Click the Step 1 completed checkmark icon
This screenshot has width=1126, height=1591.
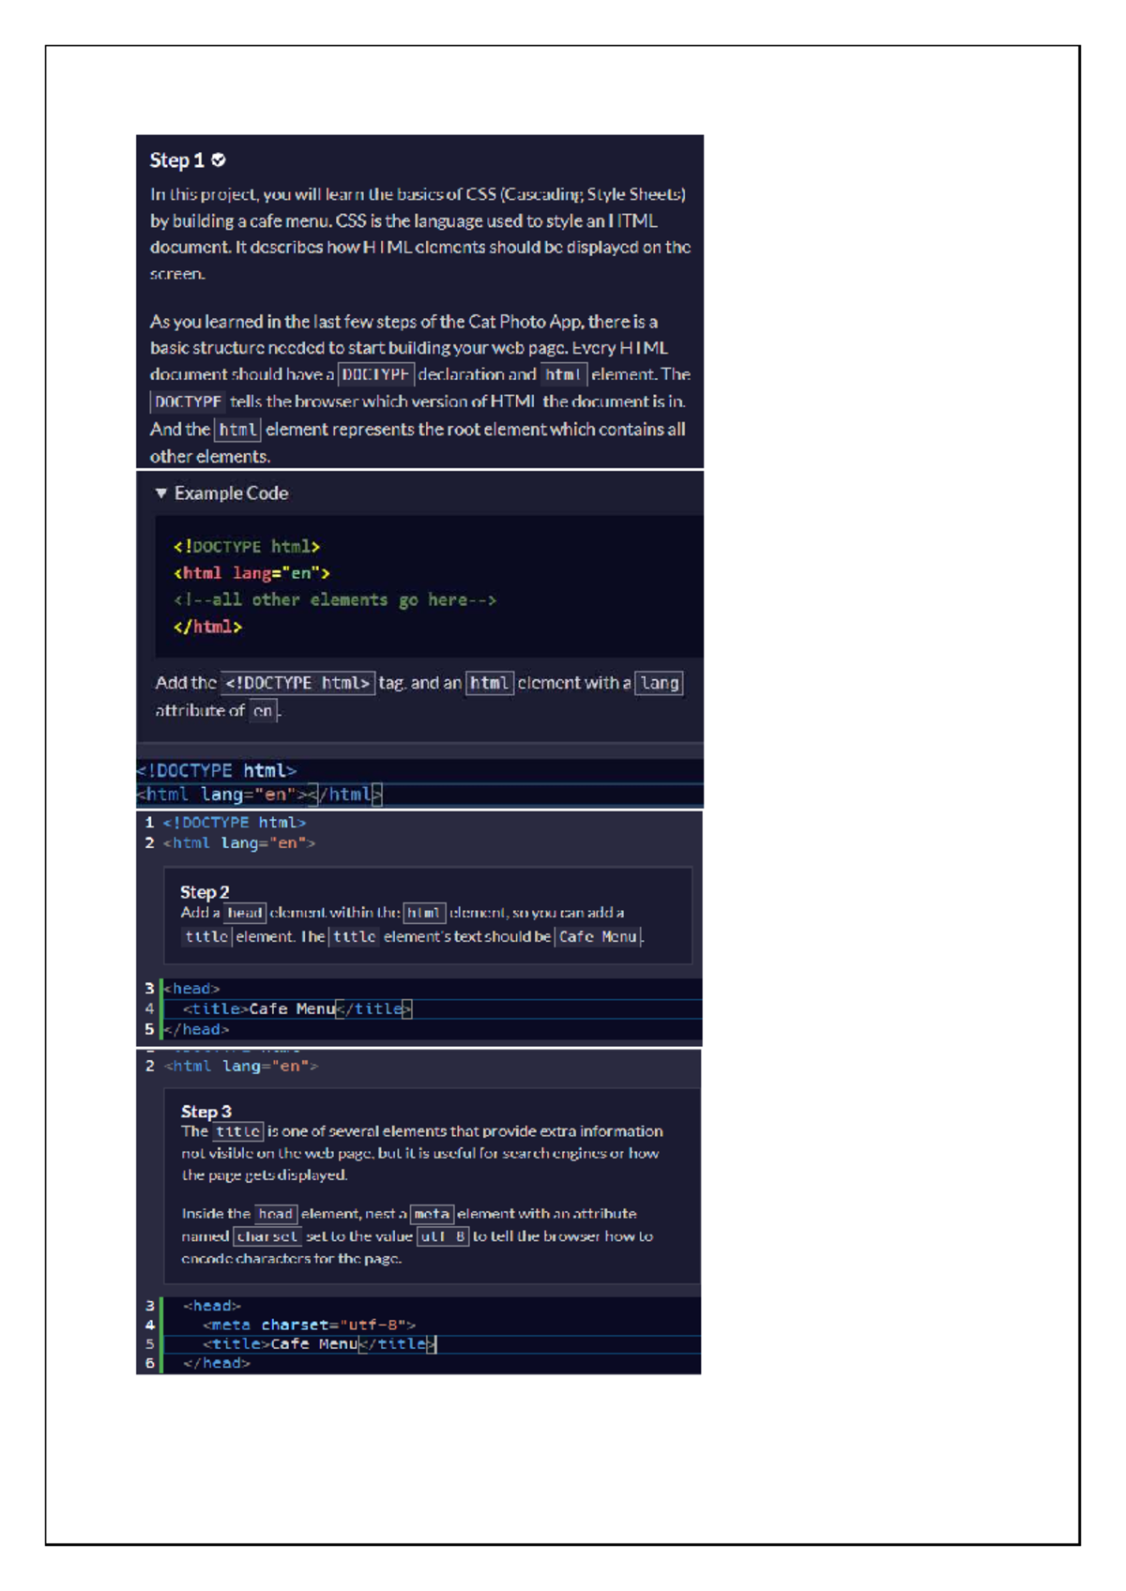[x=219, y=160]
